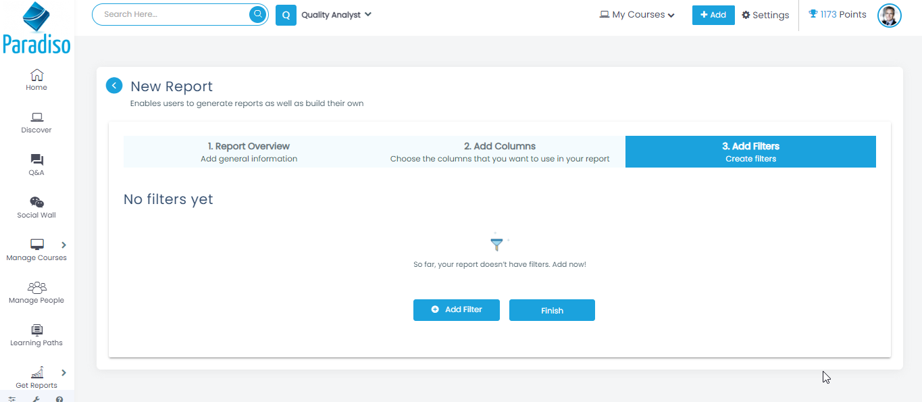This screenshot has width=922, height=402.
Task: Open the My Courses dropdown
Action: click(x=637, y=15)
